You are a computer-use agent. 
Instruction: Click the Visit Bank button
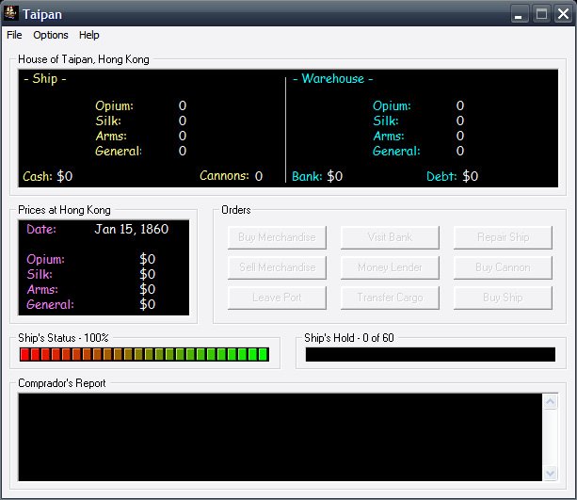[390, 237]
